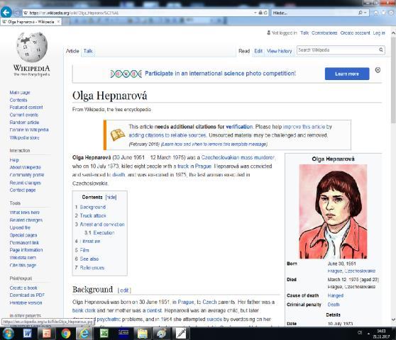Open the Contributions link at top

tap(324, 33)
